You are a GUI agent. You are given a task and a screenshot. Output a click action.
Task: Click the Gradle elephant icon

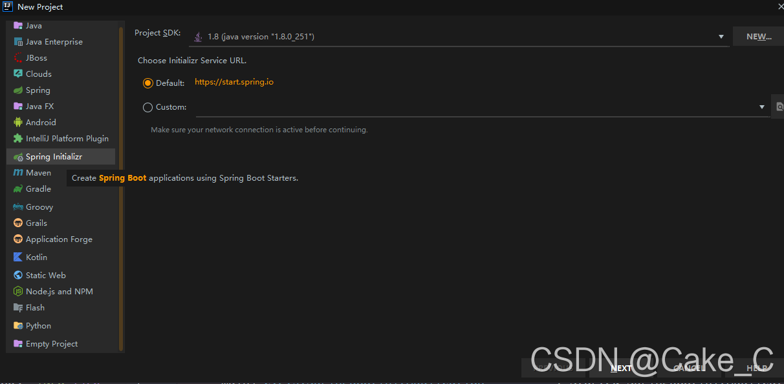(18, 189)
